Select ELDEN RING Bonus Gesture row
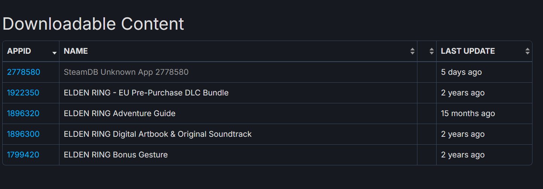The height and width of the screenshot is (189, 543). coord(115,155)
